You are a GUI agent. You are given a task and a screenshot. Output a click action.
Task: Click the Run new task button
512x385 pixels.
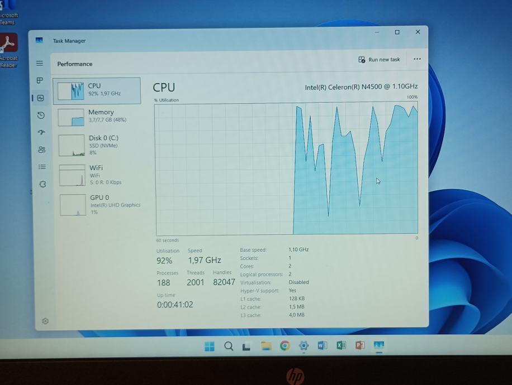(379, 60)
